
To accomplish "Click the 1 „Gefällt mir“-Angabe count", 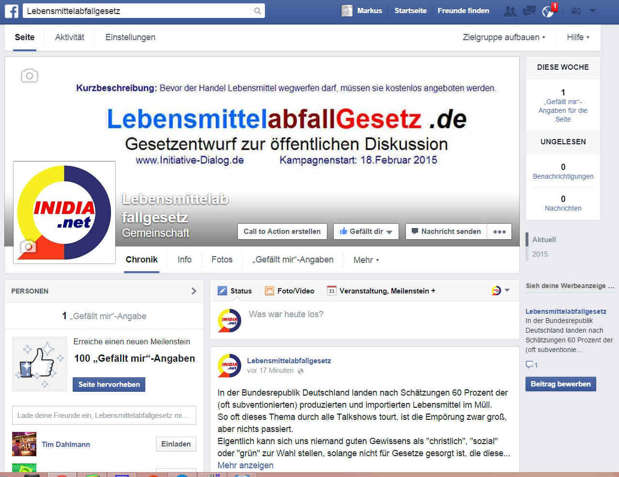I will (104, 316).
